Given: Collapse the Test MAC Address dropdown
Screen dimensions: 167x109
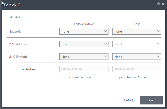Looking at the screenshot, I should [137, 44].
